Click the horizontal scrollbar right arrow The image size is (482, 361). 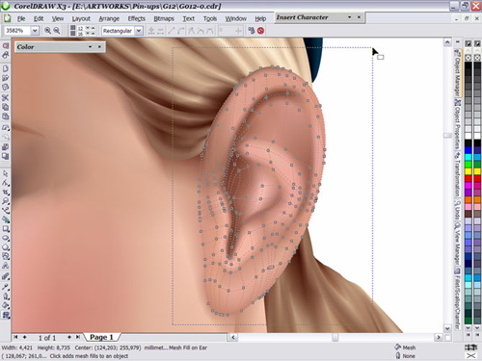pyautogui.click(x=439, y=337)
